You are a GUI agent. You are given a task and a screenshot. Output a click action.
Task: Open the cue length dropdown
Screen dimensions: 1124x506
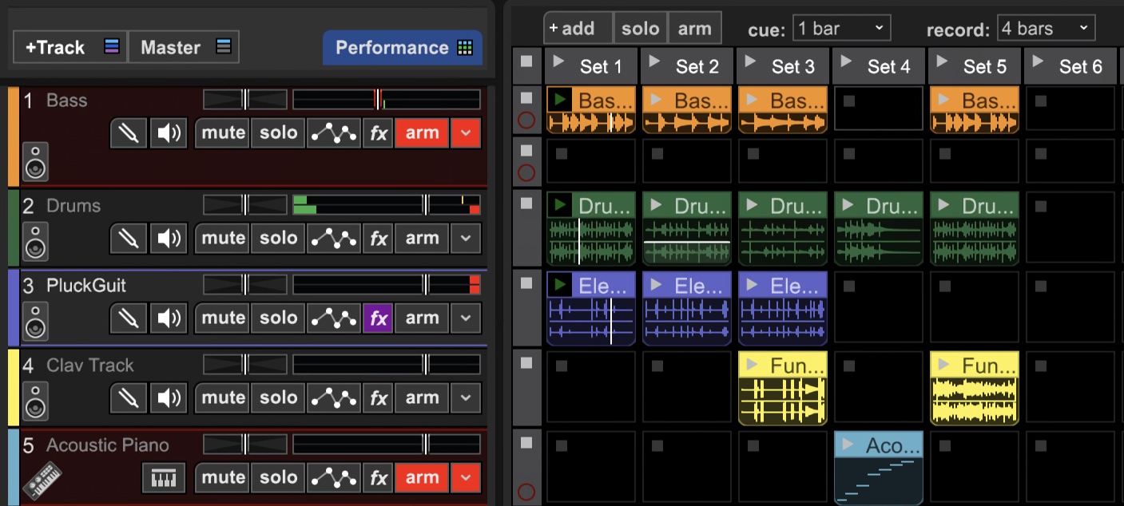point(841,29)
